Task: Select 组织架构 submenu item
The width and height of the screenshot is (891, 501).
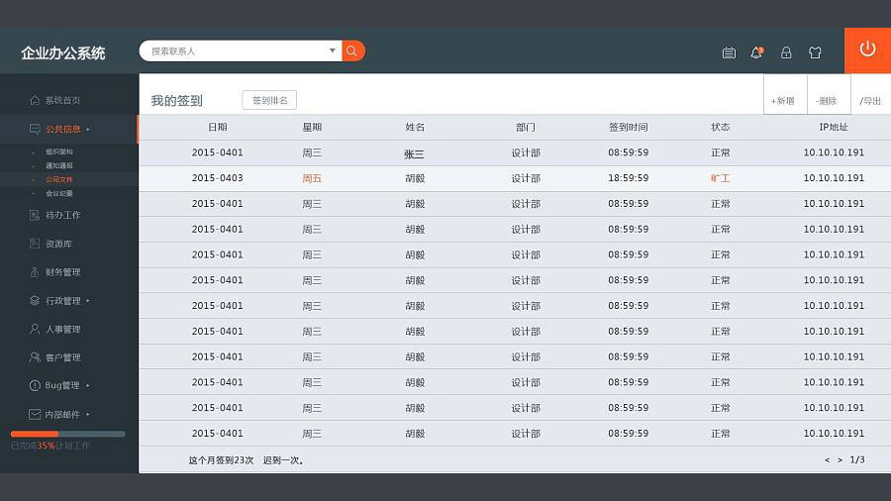Action: (58, 151)
